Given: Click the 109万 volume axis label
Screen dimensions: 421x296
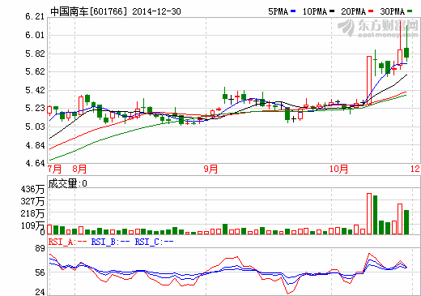Looking at the screenshot, I should (32, 225).
